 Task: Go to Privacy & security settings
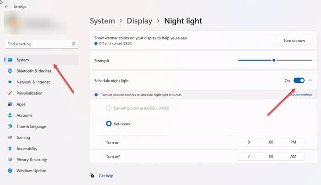(32, 160)
